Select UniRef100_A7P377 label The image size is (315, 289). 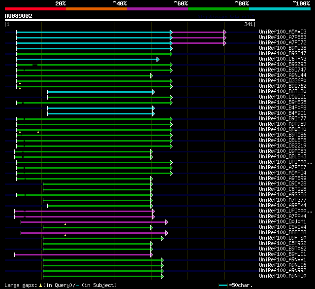[283, 200]
